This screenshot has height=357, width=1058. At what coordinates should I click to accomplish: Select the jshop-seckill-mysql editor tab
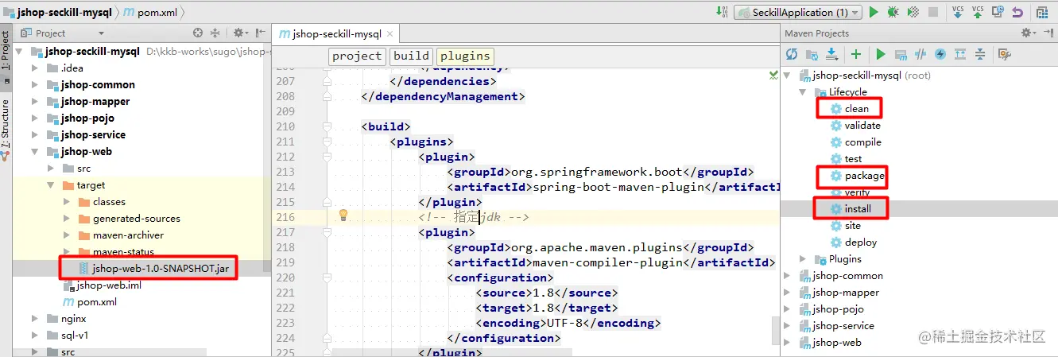click(x=335, y=33)
